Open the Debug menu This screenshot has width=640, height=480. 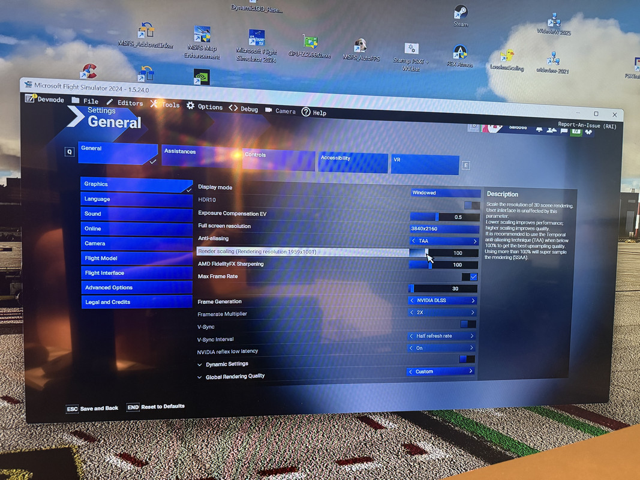244,109
